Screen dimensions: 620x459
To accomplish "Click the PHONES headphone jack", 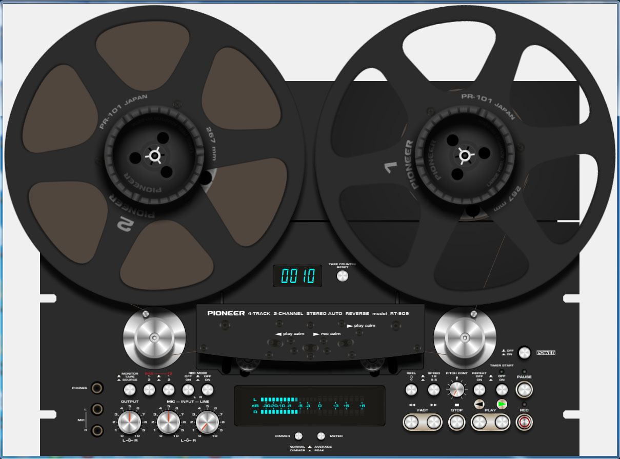I will coord(96,388).
